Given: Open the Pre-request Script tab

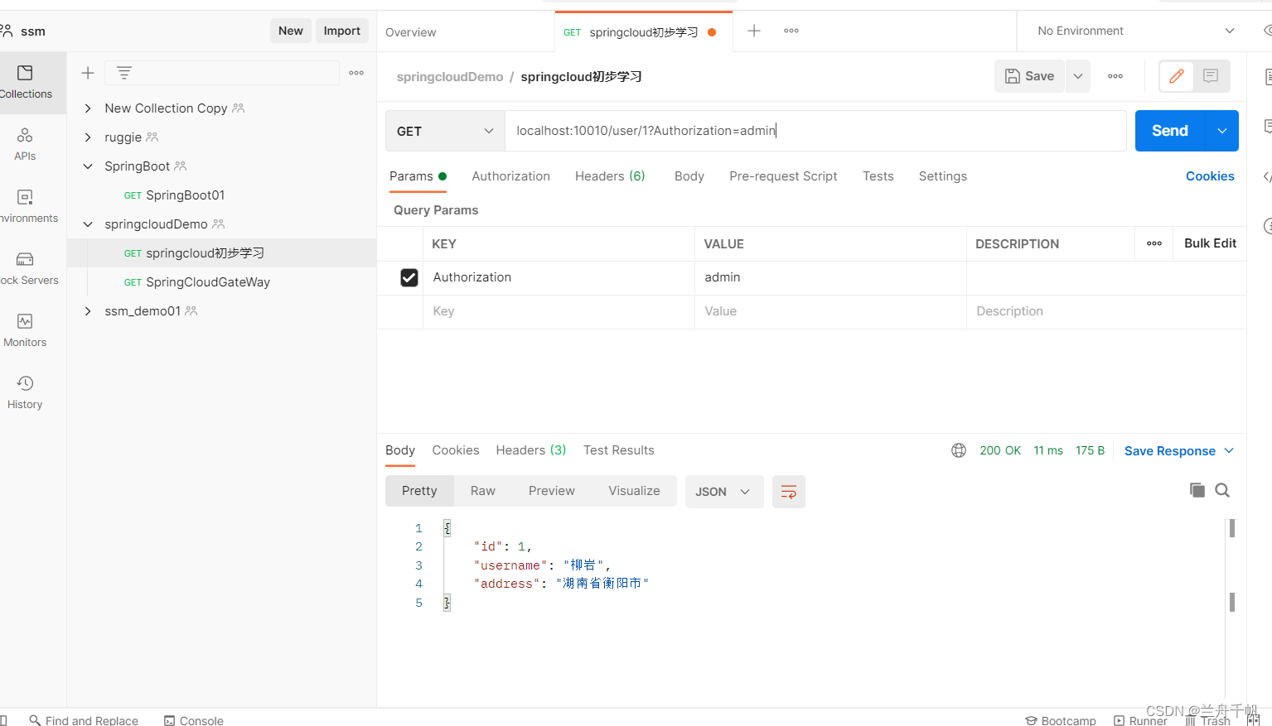Looking at the screenshot, I should (x=783, y=176).
